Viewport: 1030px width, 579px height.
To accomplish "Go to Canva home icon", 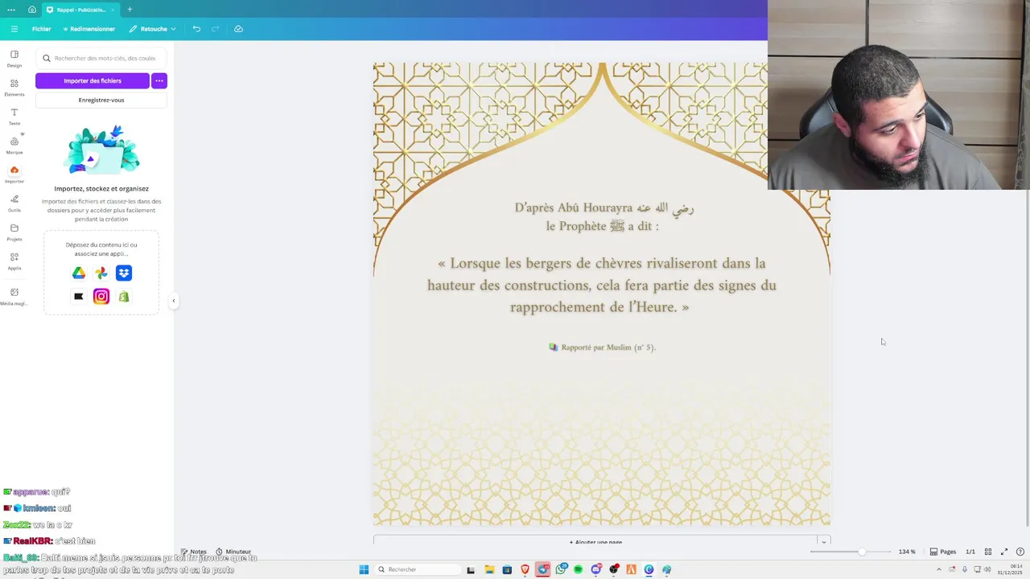I will coord(31,10).
